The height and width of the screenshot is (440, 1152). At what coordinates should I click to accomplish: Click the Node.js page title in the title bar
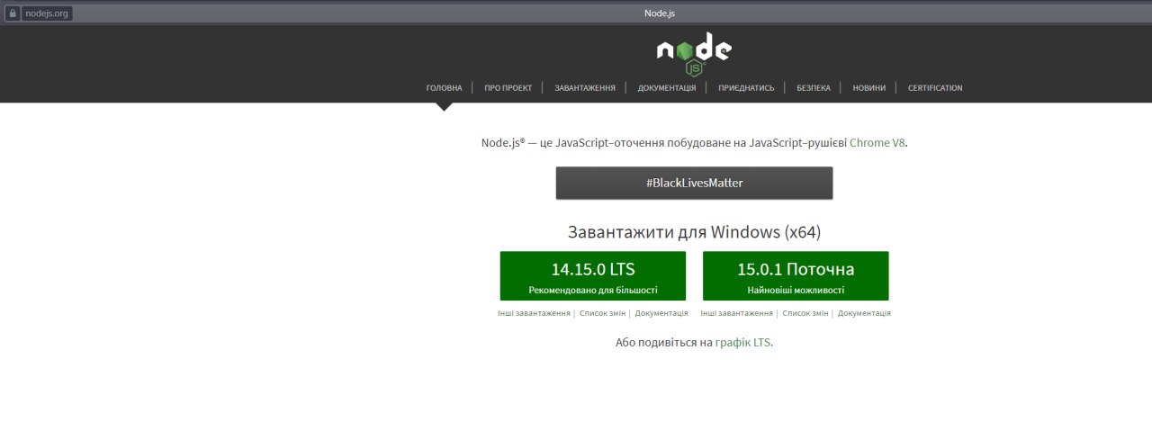(659, 13)
